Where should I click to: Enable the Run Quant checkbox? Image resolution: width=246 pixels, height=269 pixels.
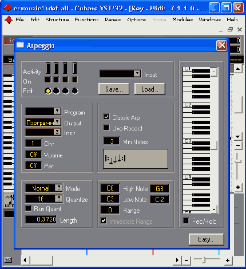point(28,208)
